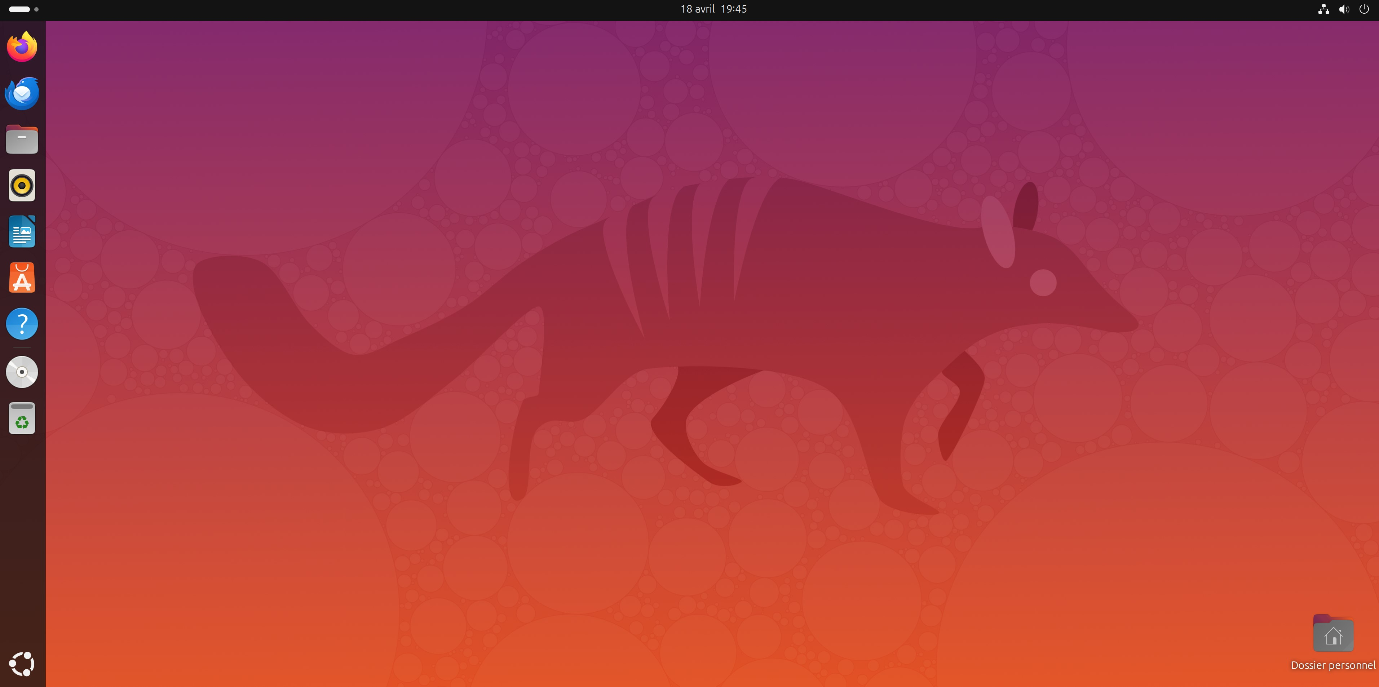The image size is (1379, 687).
Task: Launch the Rhythmbox music player
Action: click(21, 185)
